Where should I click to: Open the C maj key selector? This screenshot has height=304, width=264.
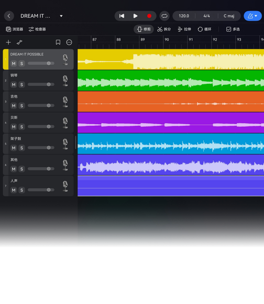click(229, 16)
